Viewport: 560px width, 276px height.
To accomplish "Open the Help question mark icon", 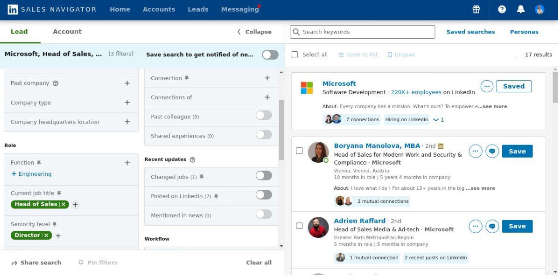I will (x=502, y=9).
